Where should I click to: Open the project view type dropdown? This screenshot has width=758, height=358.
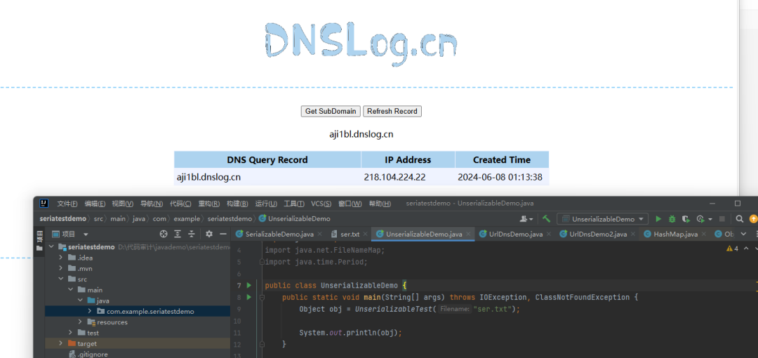pyautogui.click(x=86, y=234)
